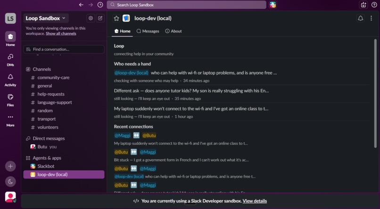380x209 pixels.
Task: Click the Find a conversation field
Action: click(64, 49)
